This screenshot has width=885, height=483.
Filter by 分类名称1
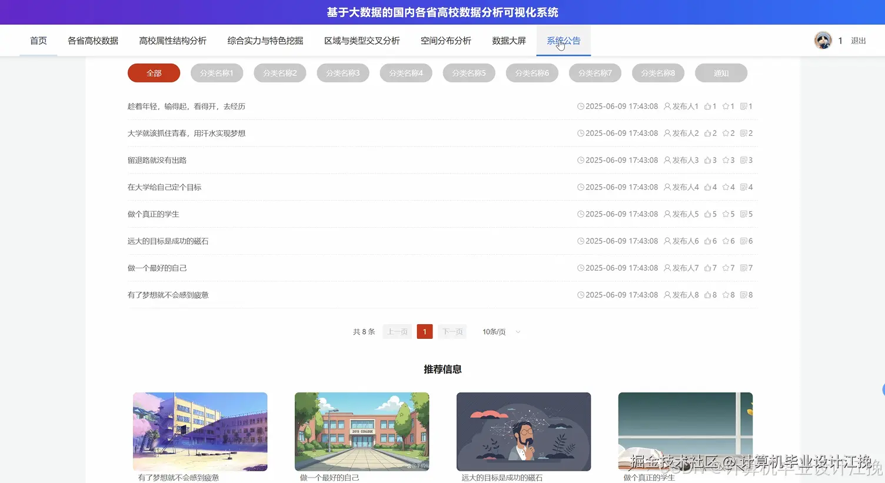tap(217, 73)
